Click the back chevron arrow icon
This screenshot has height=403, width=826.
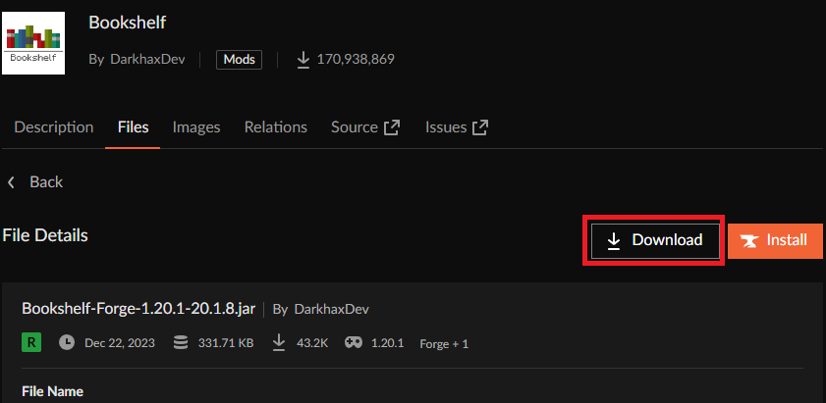click(11, 182)
